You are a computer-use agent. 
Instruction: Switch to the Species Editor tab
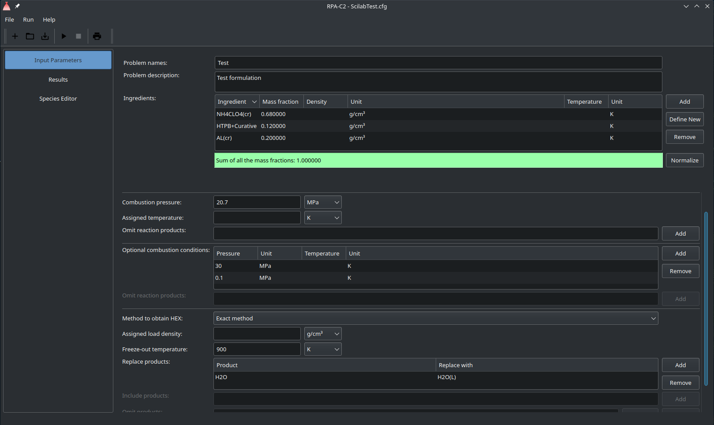click(x=58, y=98)
